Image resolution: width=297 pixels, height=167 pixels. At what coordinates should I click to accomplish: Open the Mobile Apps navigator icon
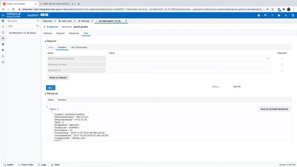(3, 26)
